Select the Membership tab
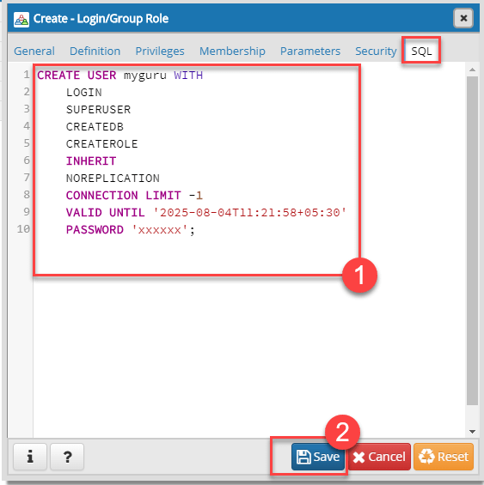The width and height of the screenshot is (484, 485). click(232, 51)
